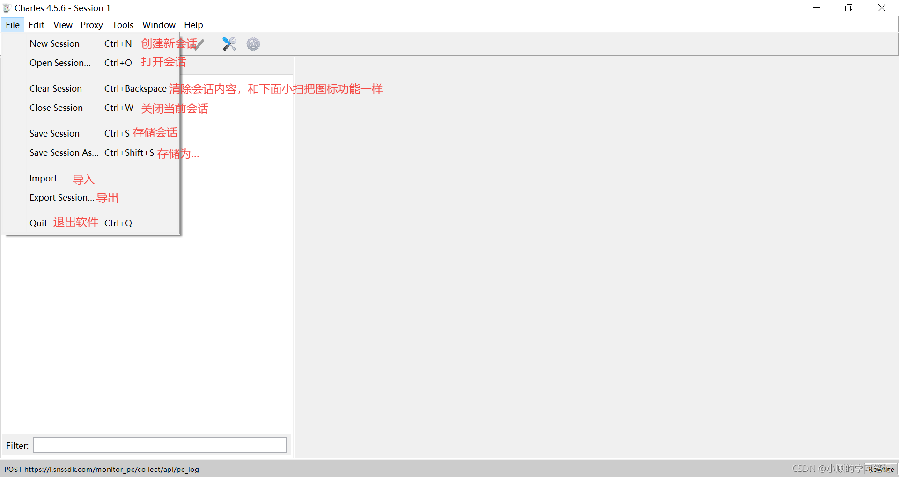Focus the Filter text field
The image size is (899, 477).
pyautogui.click(x=160, y=445)
